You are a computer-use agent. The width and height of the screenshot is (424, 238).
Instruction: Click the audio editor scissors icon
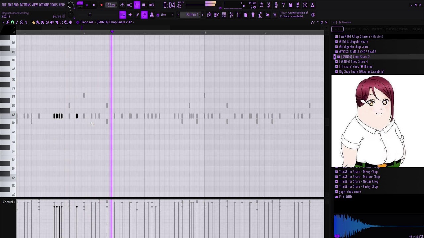tap(269, 5)
